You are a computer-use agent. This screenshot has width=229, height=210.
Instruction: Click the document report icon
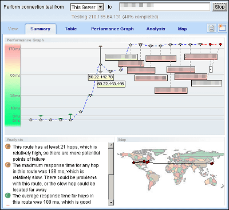tap(211, 28)
